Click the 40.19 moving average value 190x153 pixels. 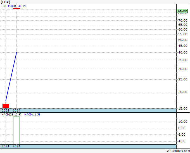[x=22, y=6]
